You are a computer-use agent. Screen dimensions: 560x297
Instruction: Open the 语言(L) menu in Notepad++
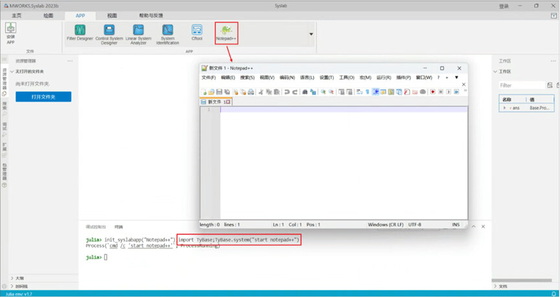pyautogui.click(x=307, y=78)
